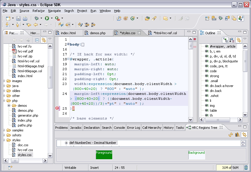Expand the images folder in tree

[4, 81]
